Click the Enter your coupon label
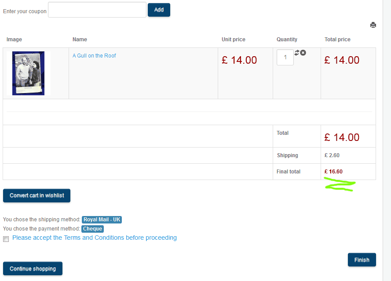 click(25, 11)
